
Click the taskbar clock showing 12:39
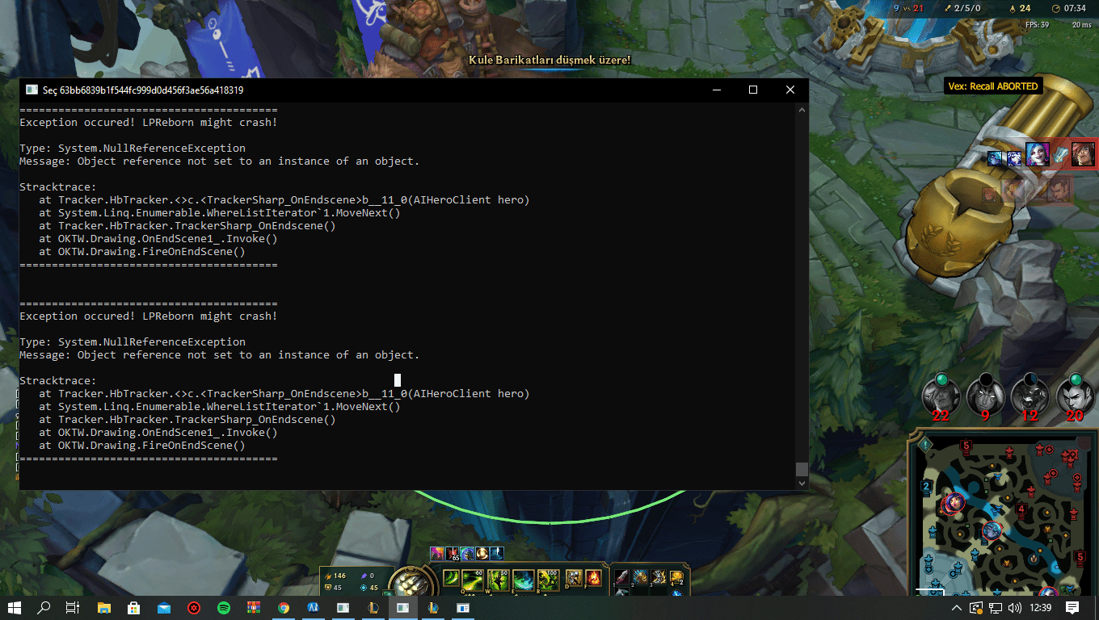(1042, 607)
